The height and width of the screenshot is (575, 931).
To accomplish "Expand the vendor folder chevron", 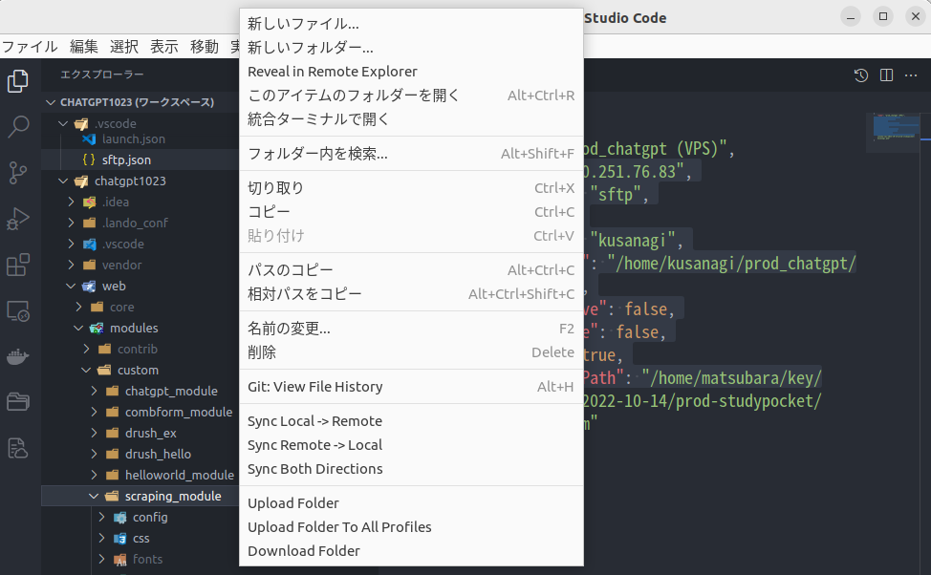I will [72, 265].
